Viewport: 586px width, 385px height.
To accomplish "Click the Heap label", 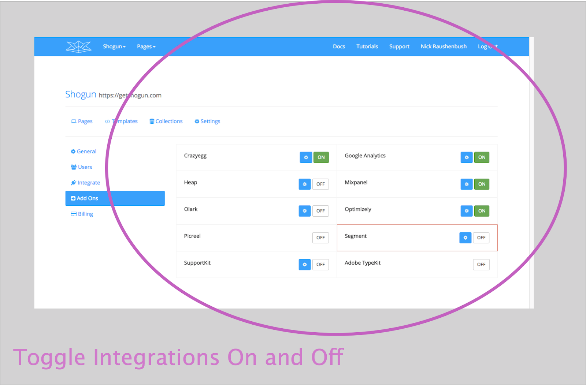I will pos(190,182).
